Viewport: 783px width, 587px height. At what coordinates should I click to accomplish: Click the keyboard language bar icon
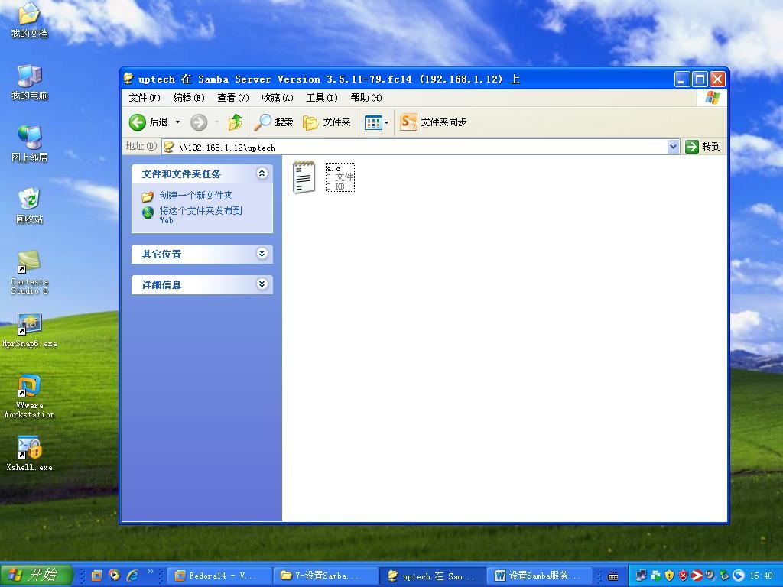pos(613,576)
